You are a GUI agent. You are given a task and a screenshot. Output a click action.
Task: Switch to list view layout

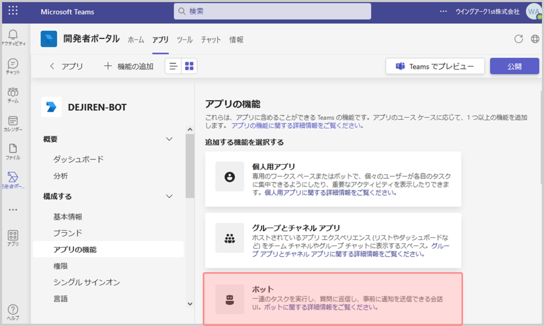[x=173, y=66]
